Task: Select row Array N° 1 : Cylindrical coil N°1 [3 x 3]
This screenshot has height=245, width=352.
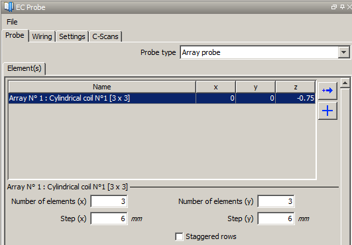Action: click(x=162, y=98)
